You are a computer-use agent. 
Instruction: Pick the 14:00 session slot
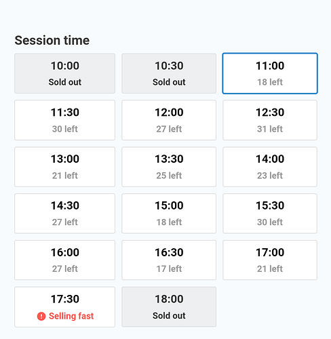click(x=270, y=167)
